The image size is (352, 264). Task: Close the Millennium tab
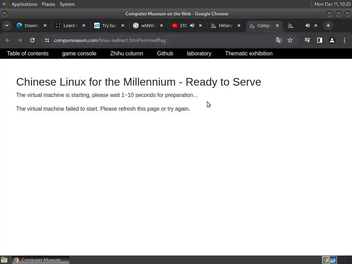239,25
